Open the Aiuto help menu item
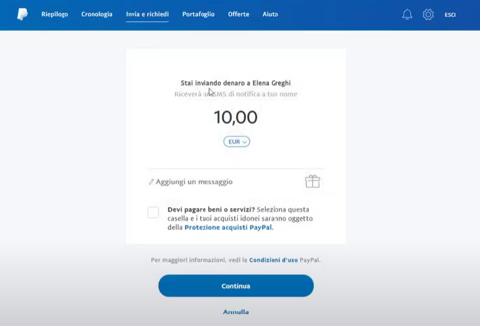The width and height of the screenshot is (480, 326). point(271,14)
